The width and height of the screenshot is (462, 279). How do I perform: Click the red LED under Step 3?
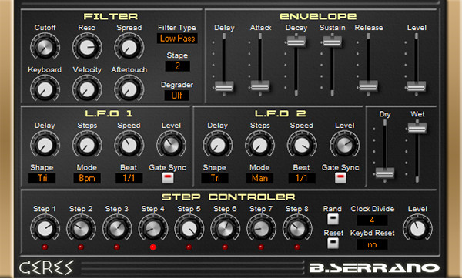[x=117, y=247]
